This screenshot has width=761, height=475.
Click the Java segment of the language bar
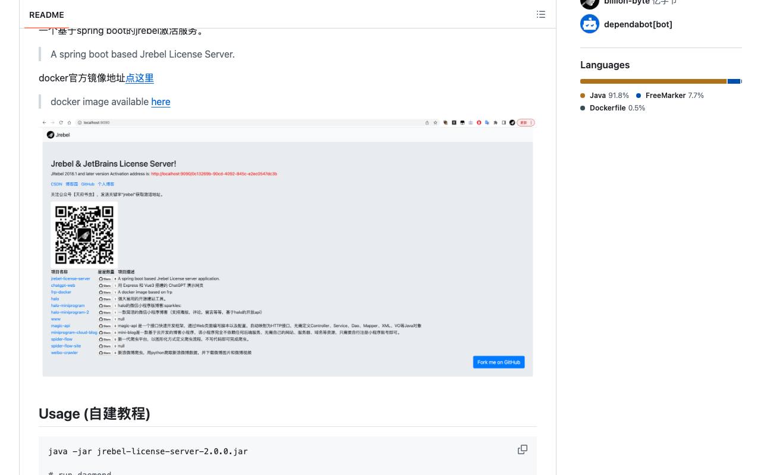653,81
